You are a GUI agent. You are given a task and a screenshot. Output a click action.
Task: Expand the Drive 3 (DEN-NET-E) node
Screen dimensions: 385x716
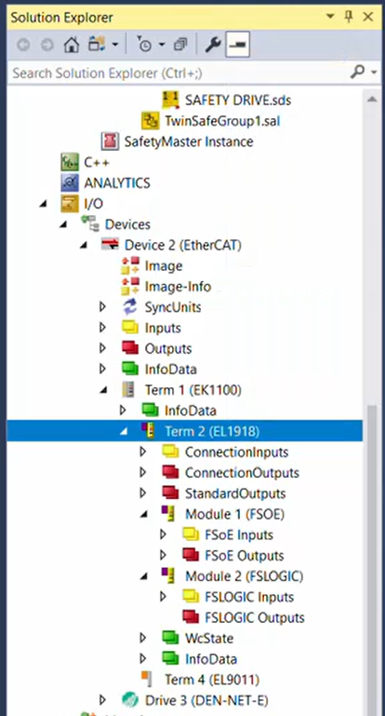(102, 700)
